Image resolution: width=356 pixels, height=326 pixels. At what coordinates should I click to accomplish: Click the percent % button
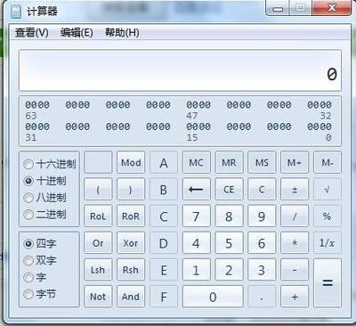(x=328, y=216)
